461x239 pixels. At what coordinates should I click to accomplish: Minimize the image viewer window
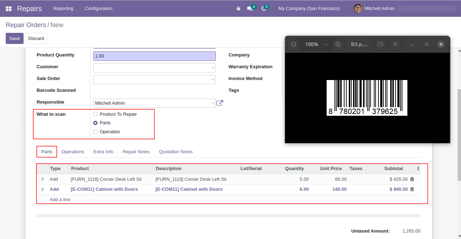412,44
